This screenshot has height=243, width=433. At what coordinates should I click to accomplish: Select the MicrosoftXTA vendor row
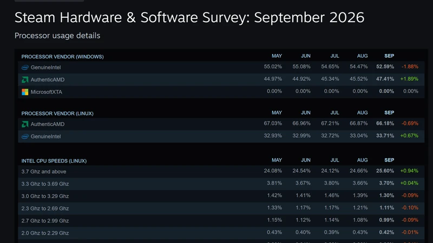pos(221,92)
